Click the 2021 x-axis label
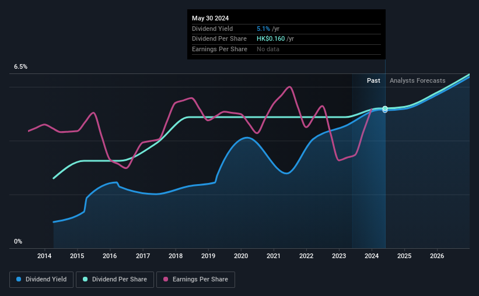Image resolution: width=479 pixels, height=296 pixels. pos(274,256)
